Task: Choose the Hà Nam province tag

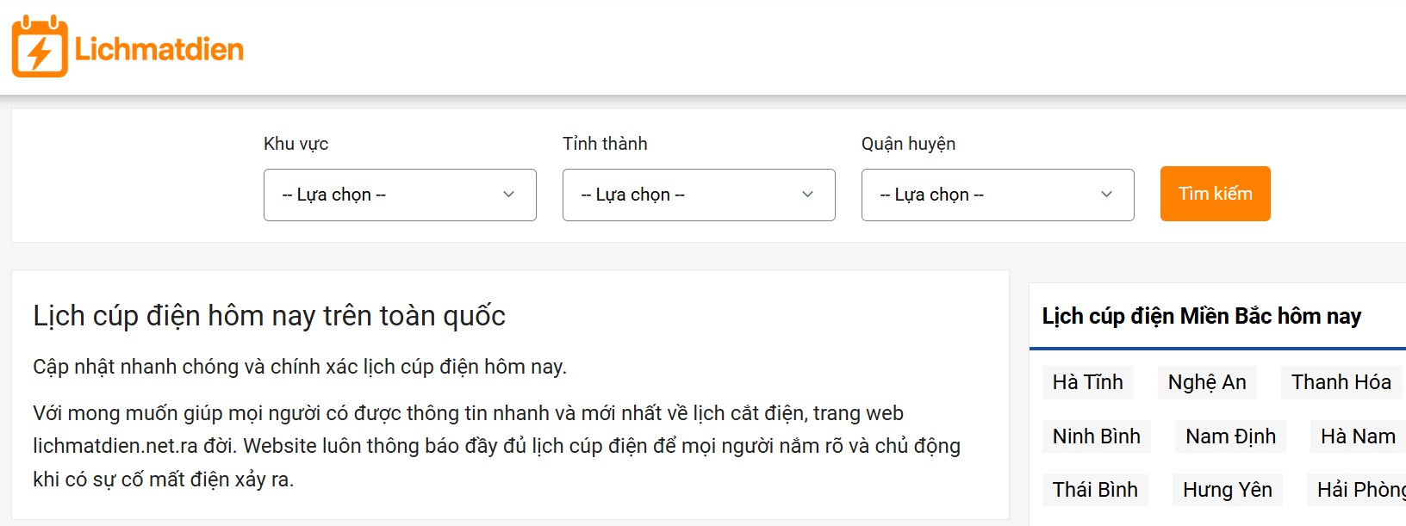Action: click(x=1358, y=436)
